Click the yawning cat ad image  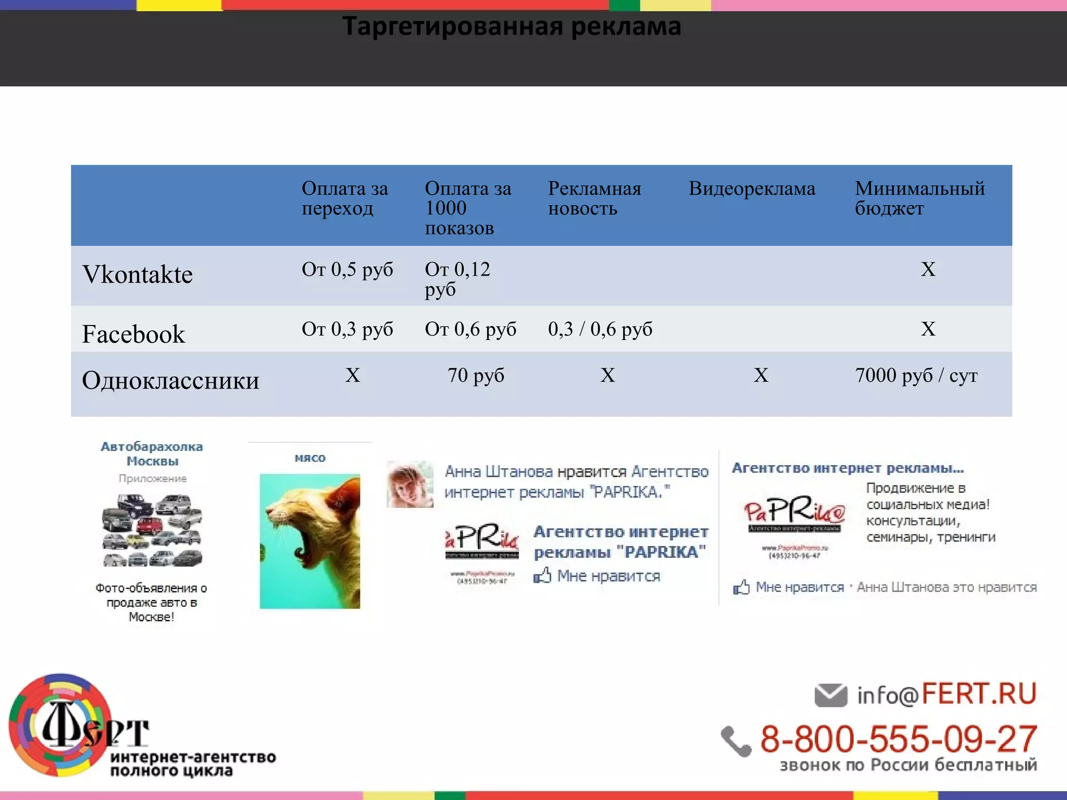coord(310,541)
